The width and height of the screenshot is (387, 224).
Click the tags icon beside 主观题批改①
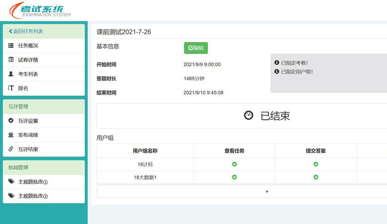(11, 181)
